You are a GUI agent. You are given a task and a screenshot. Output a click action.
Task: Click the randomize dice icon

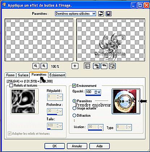click(x=112, y=66)
